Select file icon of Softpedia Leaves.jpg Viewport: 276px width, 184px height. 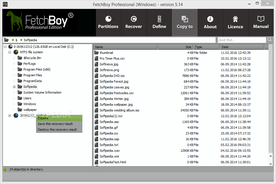pyautogui.click(x=96, y=87)
